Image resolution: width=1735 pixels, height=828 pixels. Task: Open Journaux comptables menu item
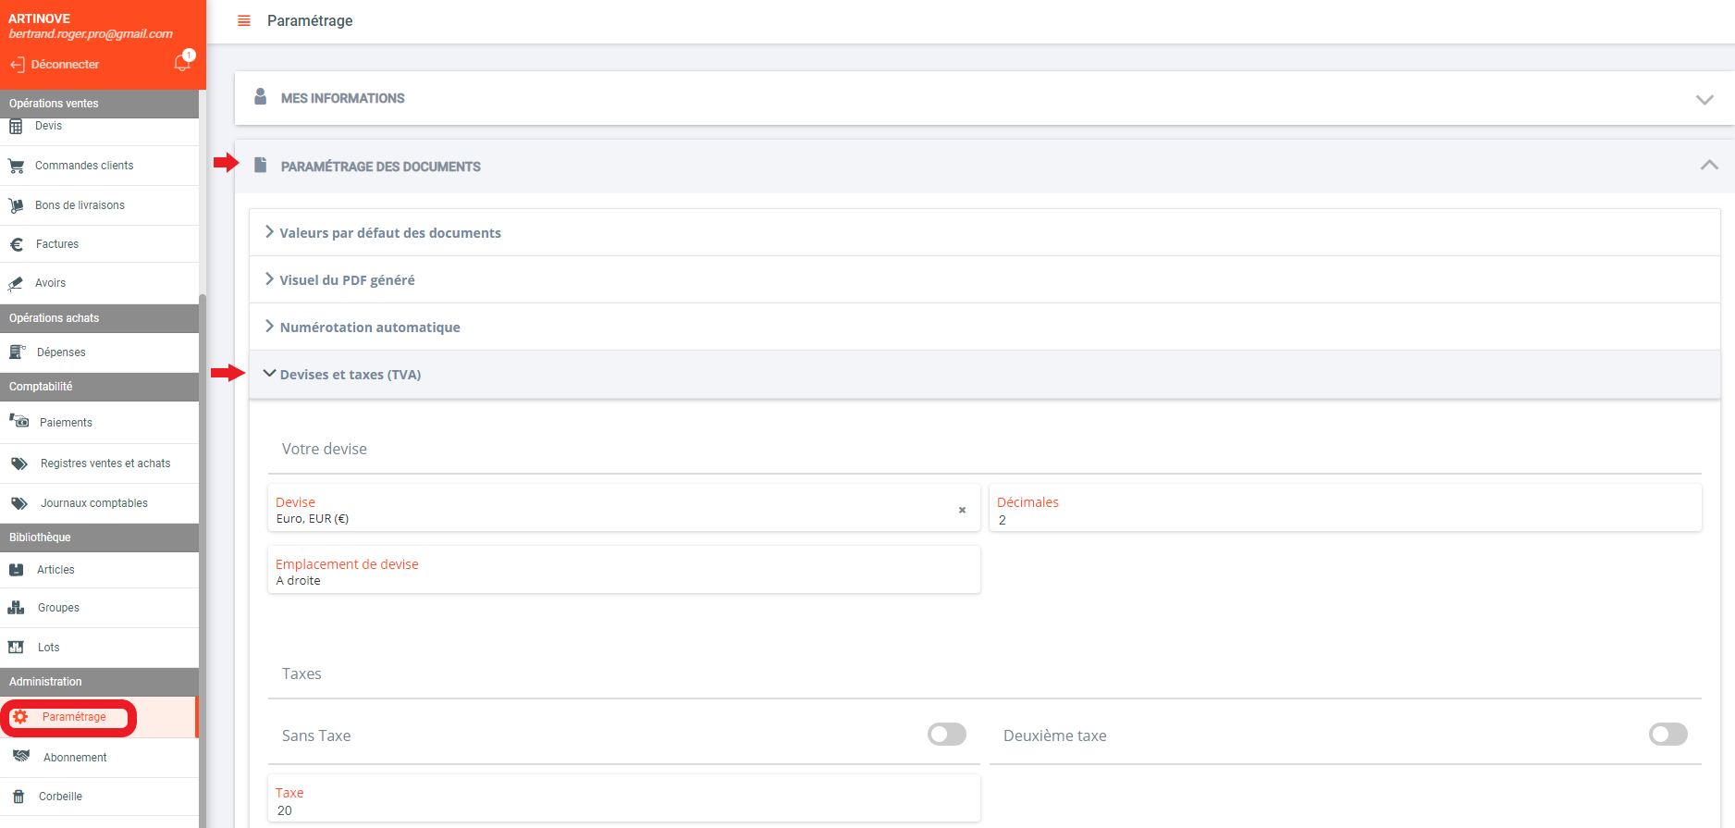(x=93, y=503)
